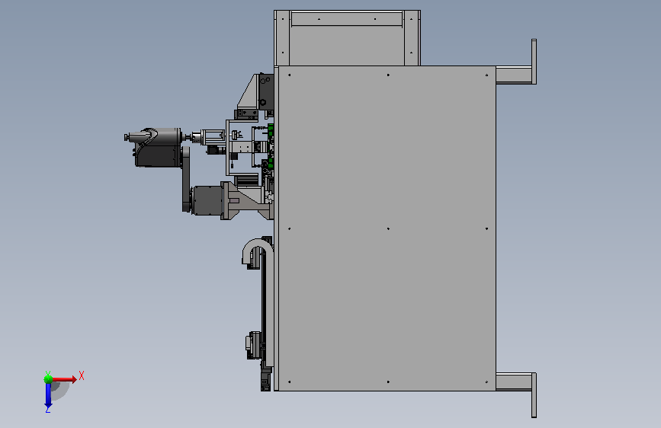Select the vertical black belt guard arm

pos(186,179)
